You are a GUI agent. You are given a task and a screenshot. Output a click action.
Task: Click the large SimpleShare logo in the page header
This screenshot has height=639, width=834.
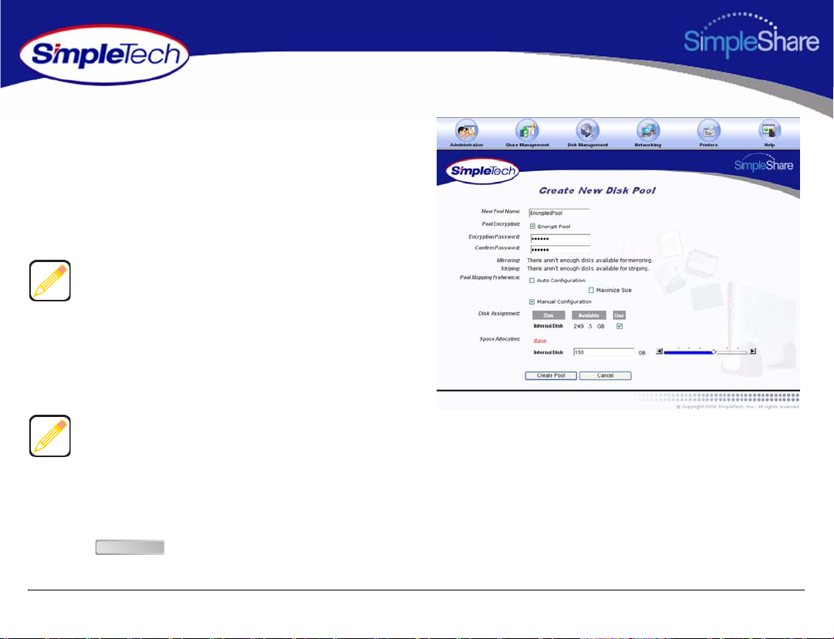(x=751, y=35)
